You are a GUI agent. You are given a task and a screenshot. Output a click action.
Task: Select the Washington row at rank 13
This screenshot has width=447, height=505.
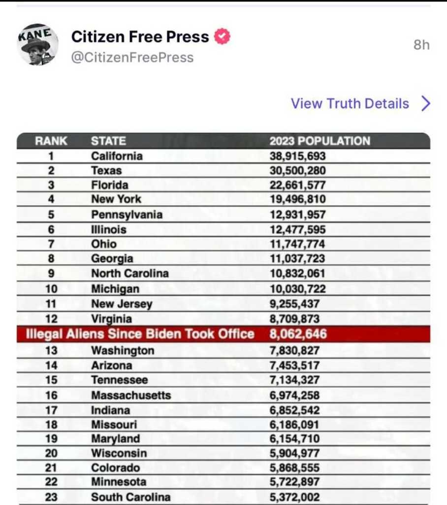tap(123, 351)
